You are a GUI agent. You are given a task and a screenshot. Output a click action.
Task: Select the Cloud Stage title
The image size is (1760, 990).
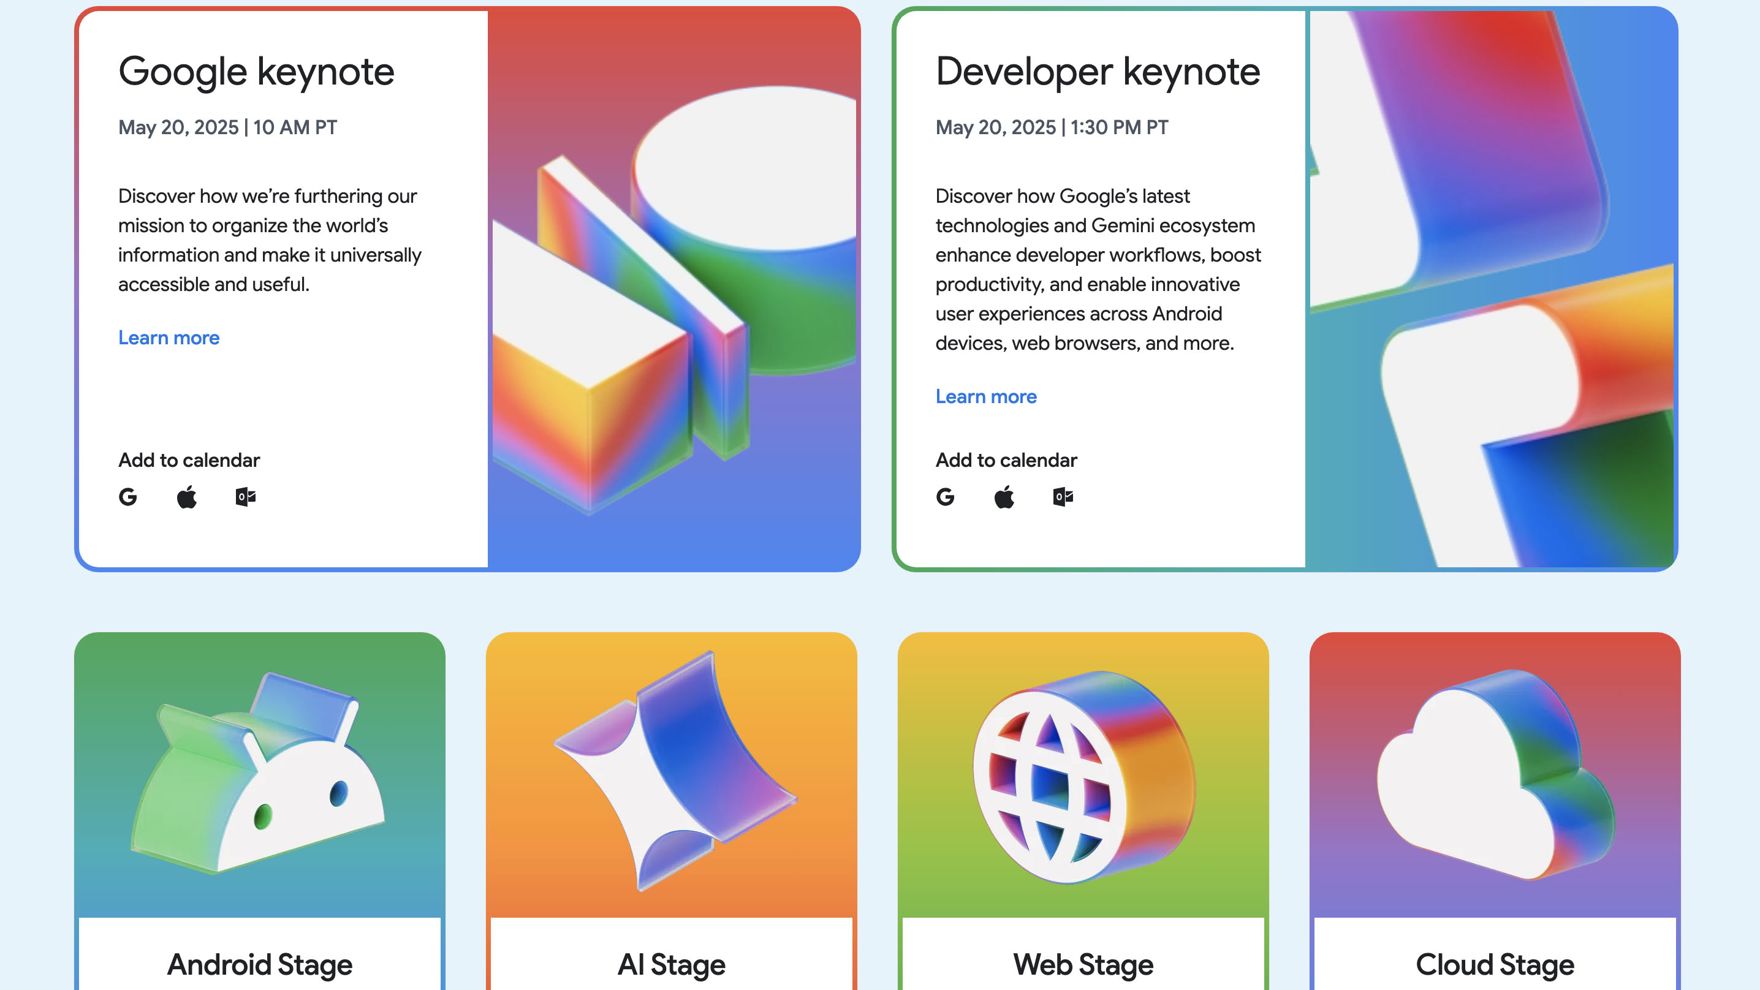pos(1495,965)
